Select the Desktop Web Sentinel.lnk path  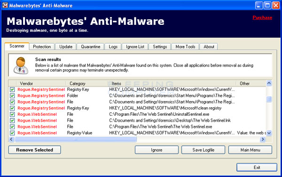point(170,120)
